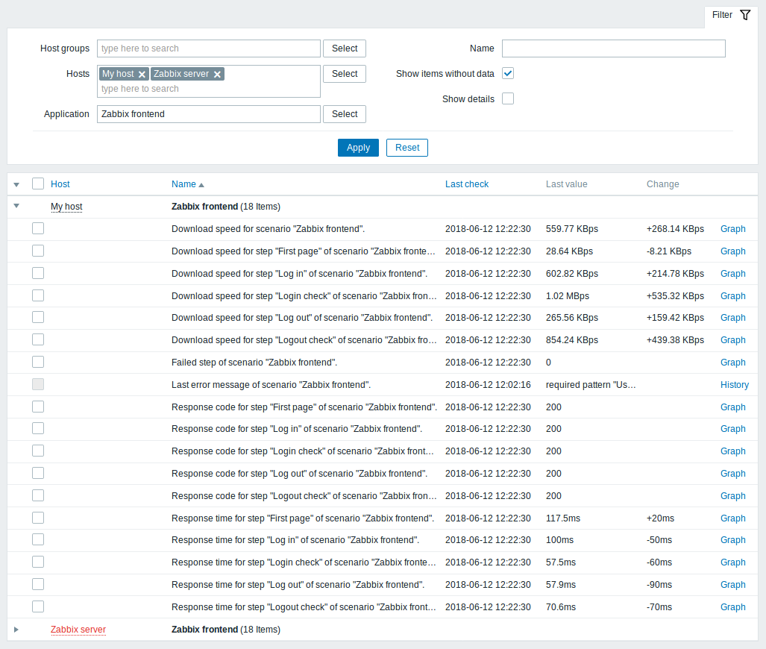Collapse all groups using the header arrow
Viewport: 766px width, 649px height.
pos(16,184)
